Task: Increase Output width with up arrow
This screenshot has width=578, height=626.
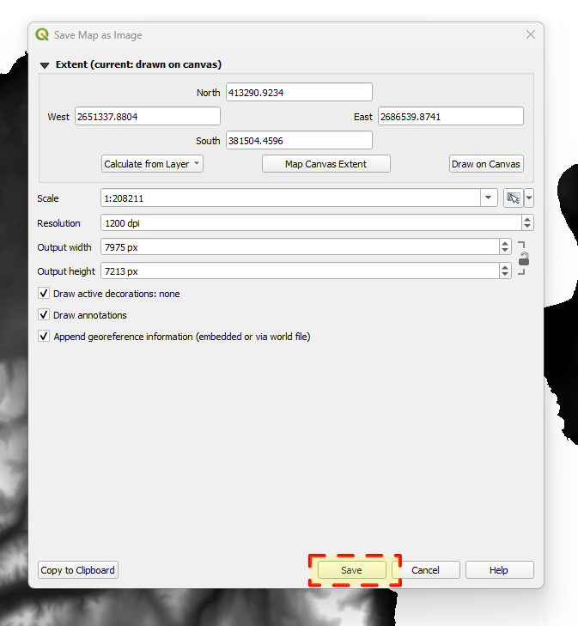Action: click(x=505, y=243)
